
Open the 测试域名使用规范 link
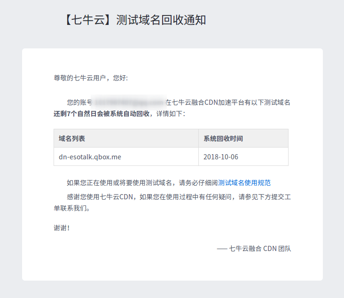(x=244, y=183)
